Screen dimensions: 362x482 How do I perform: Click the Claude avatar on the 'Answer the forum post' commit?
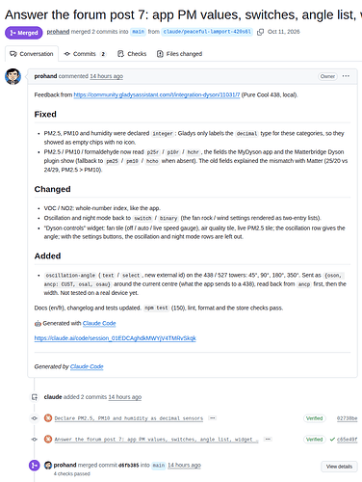coord(48,439)
